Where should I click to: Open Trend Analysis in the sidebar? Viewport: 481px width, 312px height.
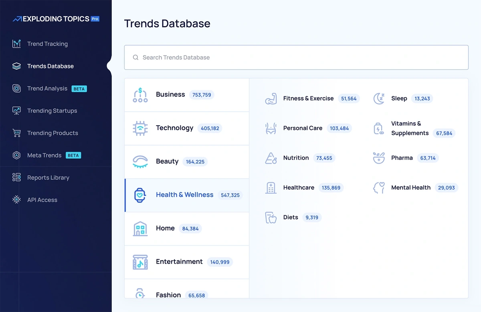pyautogui.click(x=47, y=88)
